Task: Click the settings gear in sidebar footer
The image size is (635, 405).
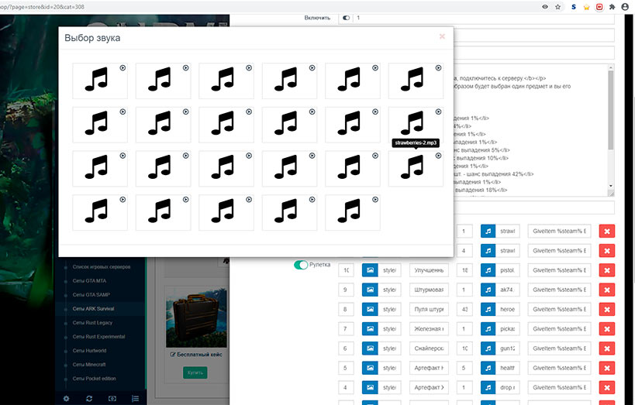Action: (x=67, y=398)
